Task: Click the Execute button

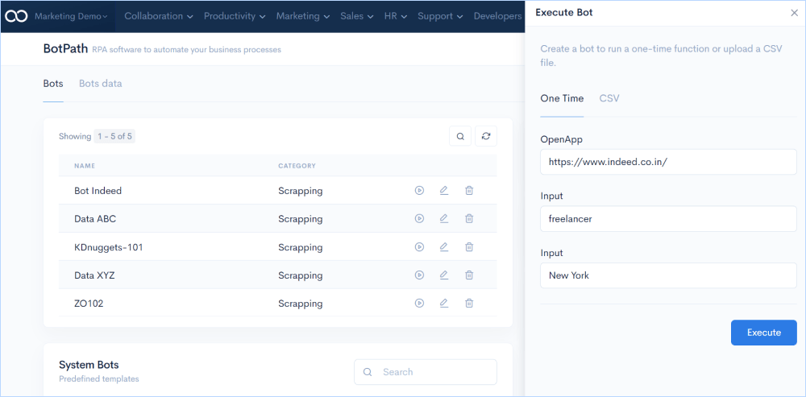Action: [764, 333]
